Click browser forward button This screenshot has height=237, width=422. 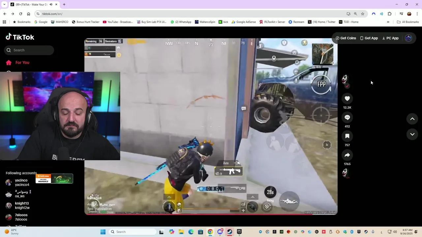point(13,14)
